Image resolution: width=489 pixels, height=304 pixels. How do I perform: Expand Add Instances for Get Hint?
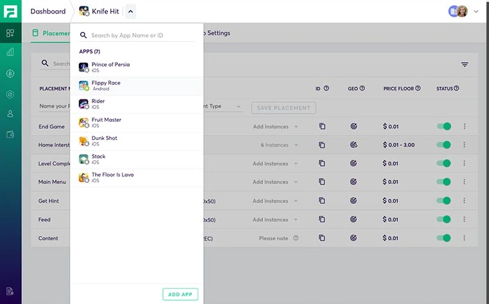point(275,201)
